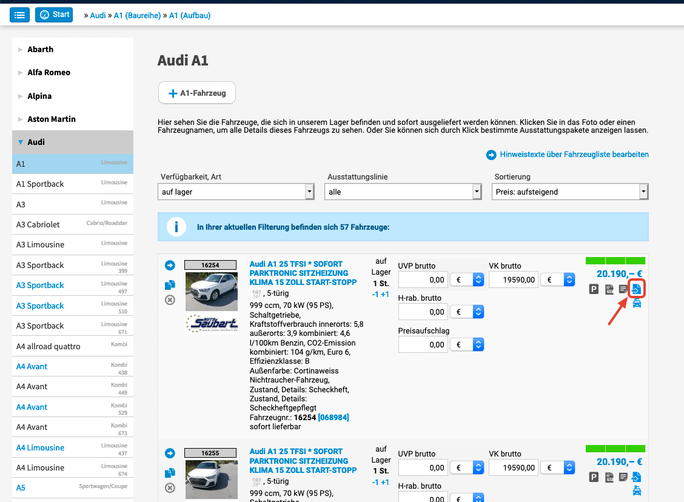Open the Sortierung 'Preis: aufsteigend' dropdown
This screenshot has width=684, height=502.
click(569, 192)
